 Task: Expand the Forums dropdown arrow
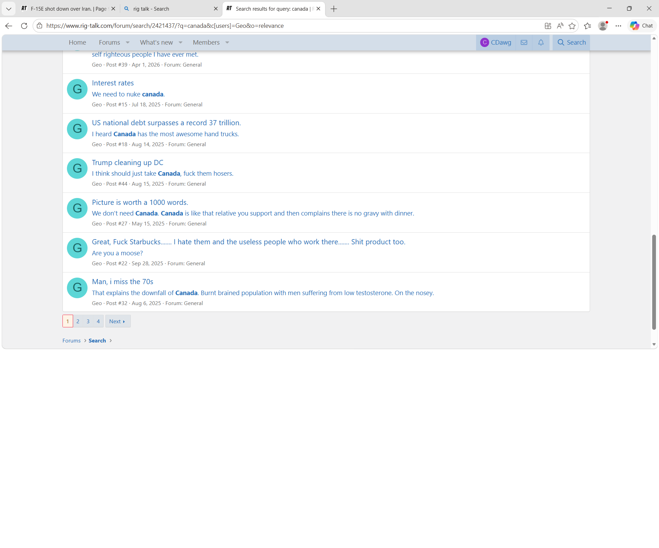pyautogui.click(x=128, y=43)
